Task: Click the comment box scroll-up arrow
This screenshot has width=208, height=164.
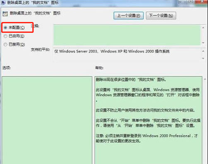Action: [203, 28]
